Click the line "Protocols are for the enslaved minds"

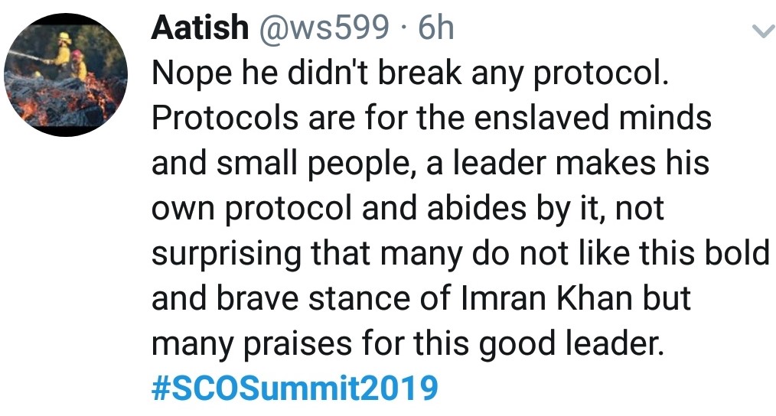tap(431, 119)
